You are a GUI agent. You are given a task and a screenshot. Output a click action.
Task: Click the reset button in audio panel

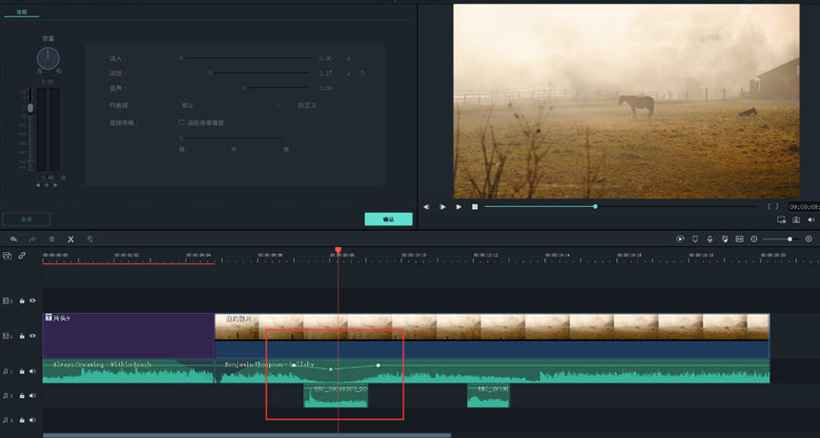pyautogui.click(x=26, y=219)
